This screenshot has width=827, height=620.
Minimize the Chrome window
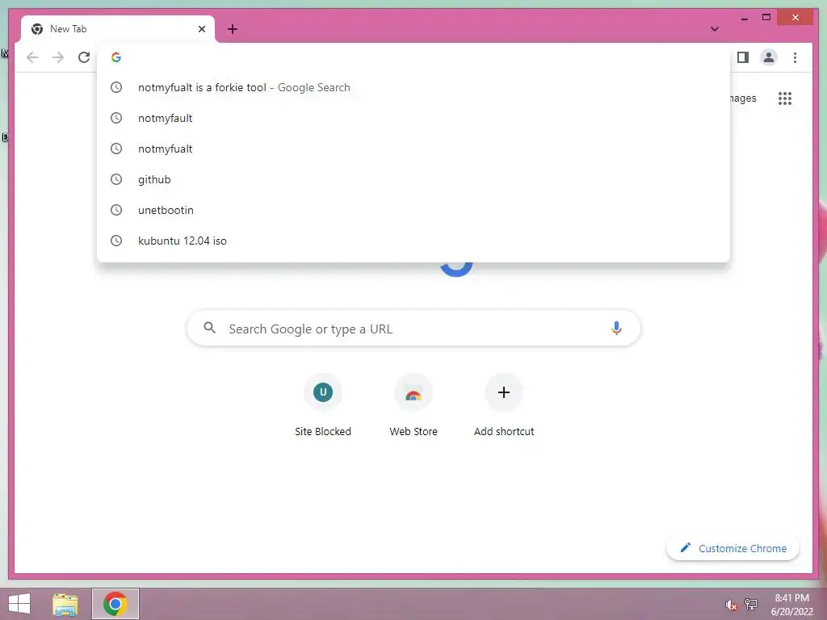pyautogui.click(x=744, y=18)
